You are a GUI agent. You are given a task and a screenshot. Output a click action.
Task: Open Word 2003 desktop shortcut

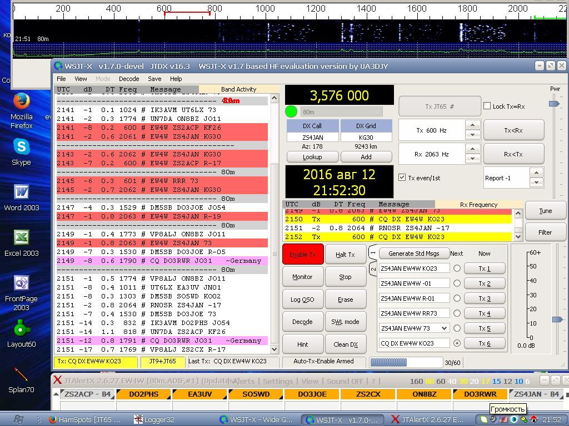[x=21, y=192]
